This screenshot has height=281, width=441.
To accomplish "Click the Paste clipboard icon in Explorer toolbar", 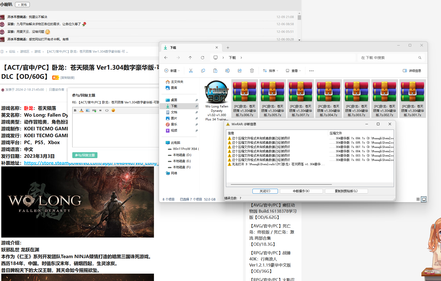I will [x=215, y=71].
